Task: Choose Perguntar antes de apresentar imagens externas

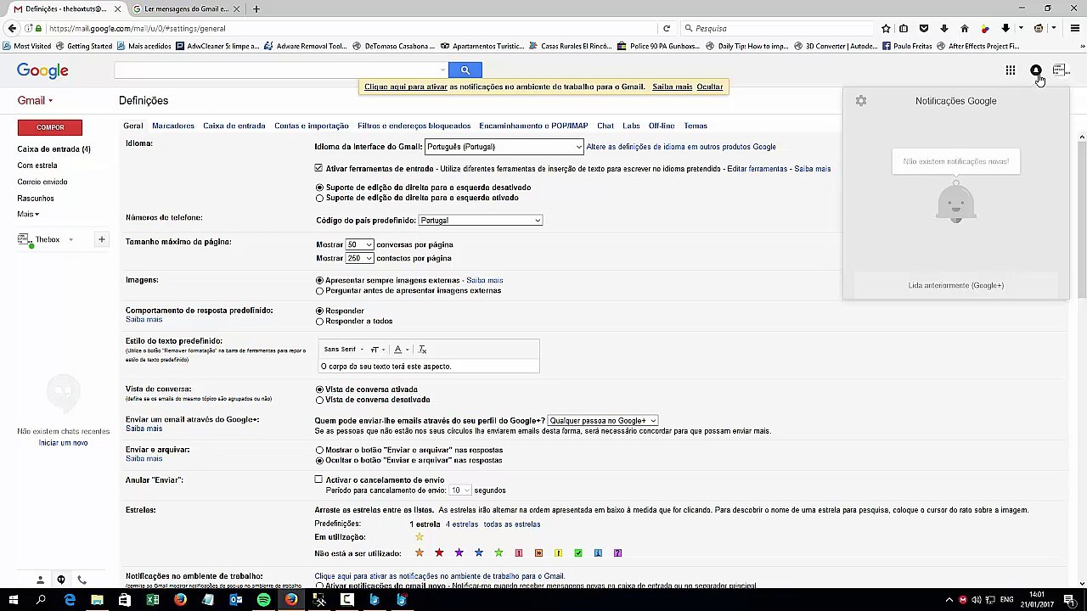Action: [x=319, y=291]
